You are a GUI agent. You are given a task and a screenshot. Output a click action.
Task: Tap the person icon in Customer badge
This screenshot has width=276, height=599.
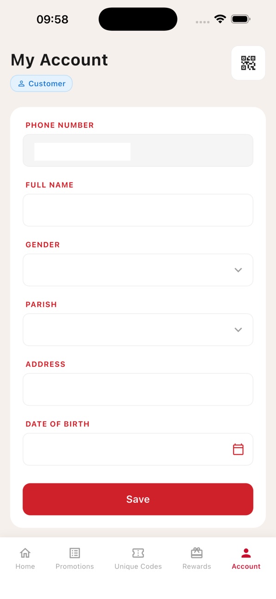21,84
